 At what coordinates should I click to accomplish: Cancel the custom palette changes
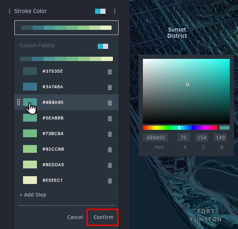click(75, 217)
